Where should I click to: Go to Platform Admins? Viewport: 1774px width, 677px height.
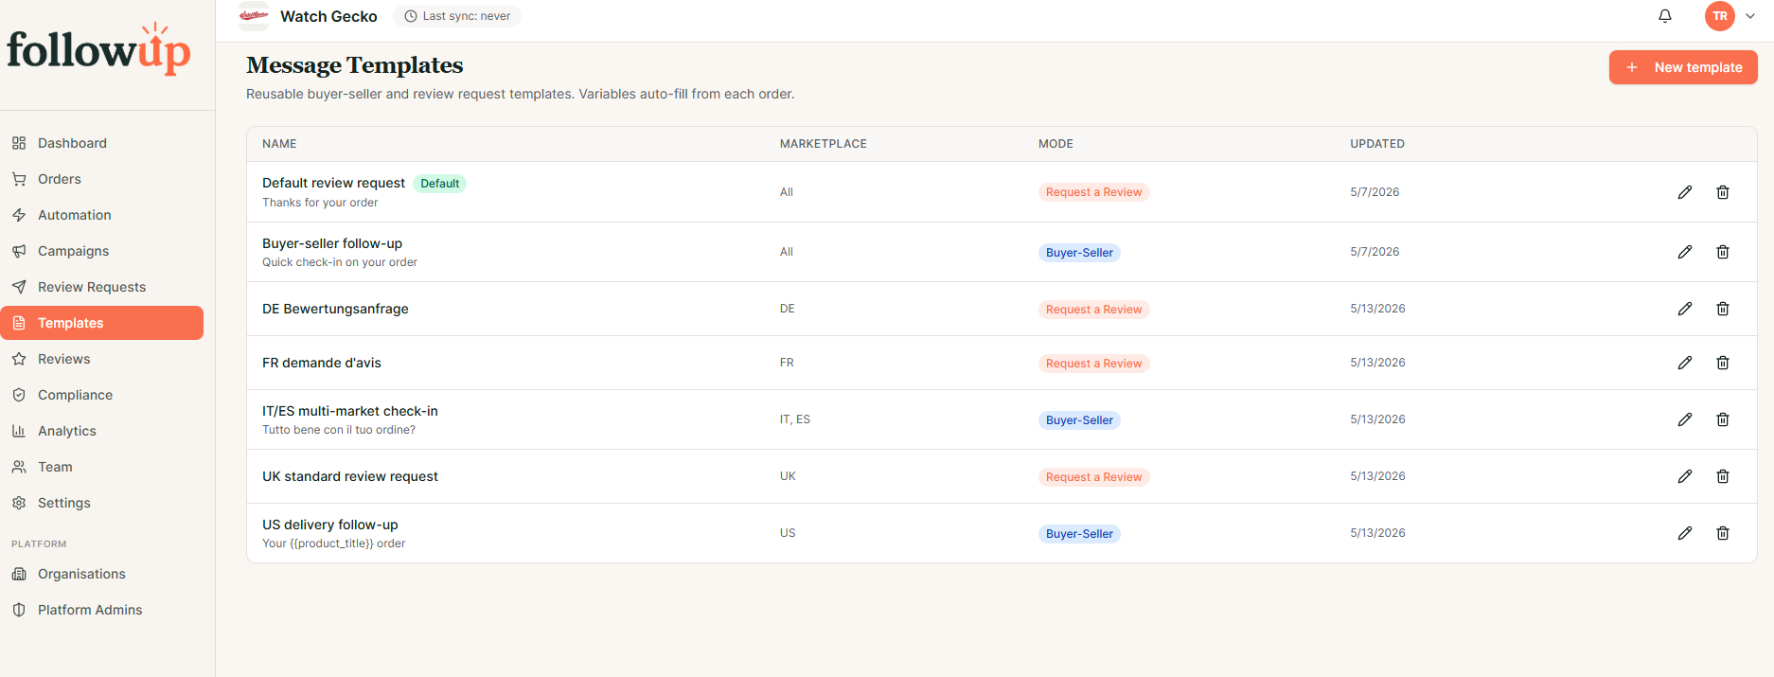coord(101,610)
